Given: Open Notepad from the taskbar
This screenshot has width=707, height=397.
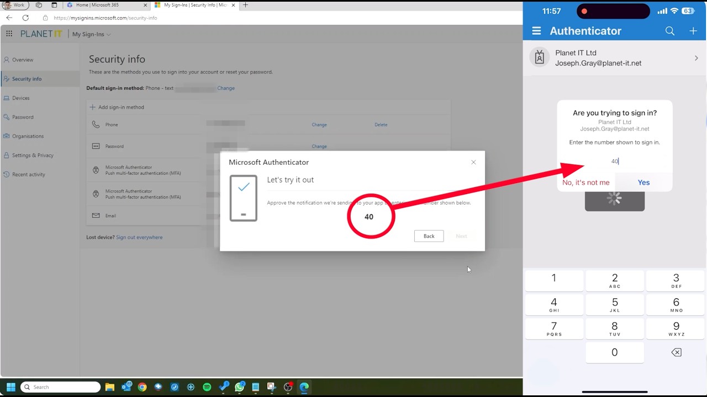Looking at the screenshot, I should [x=256, y=387].
